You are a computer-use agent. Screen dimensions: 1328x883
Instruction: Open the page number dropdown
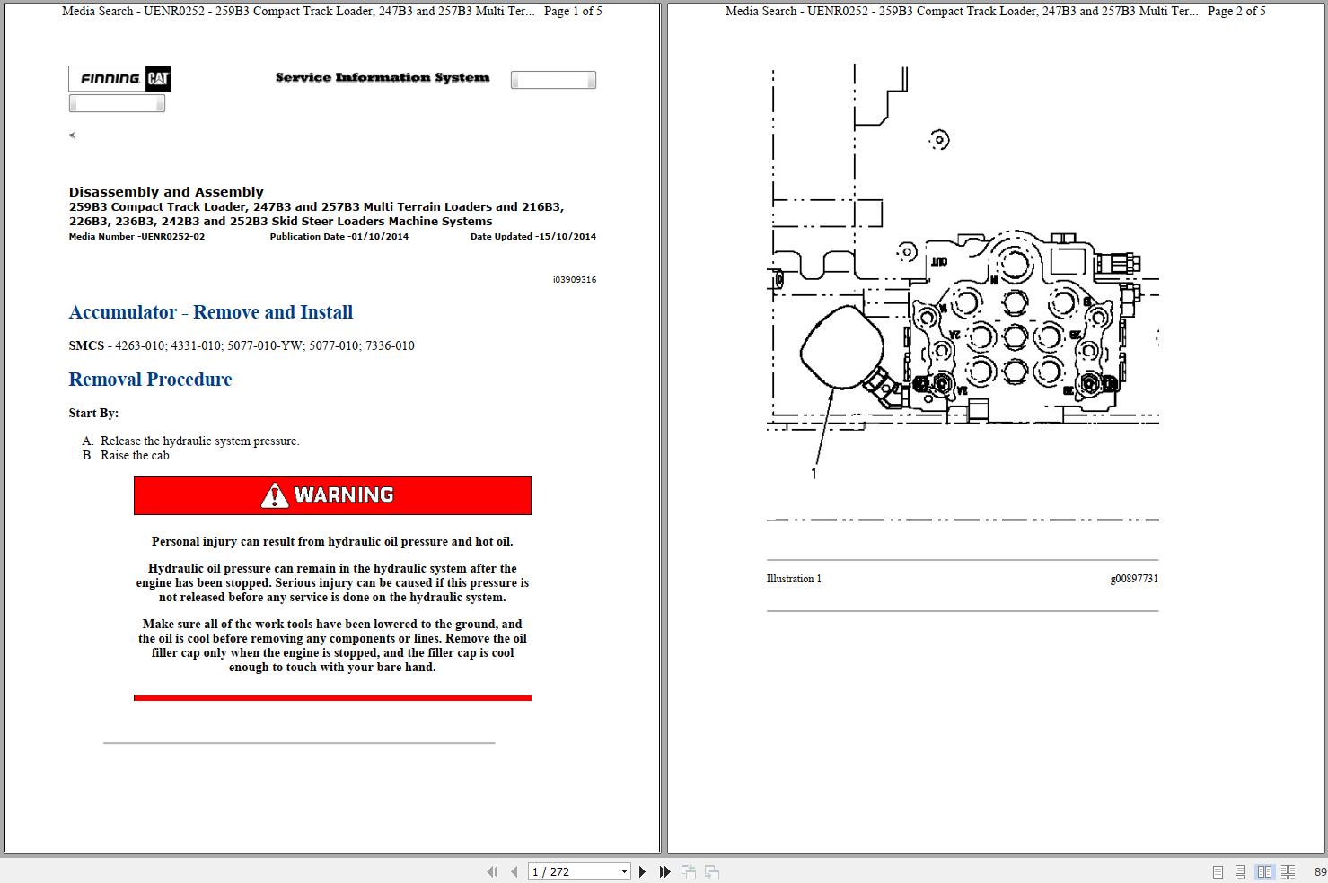tap(625, 871)
